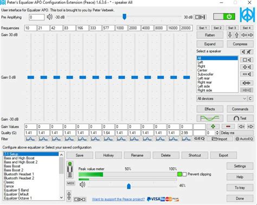257x205 pixels.
Task: Click the shift gains down arrow icon
Action: [x=230, y=35]
